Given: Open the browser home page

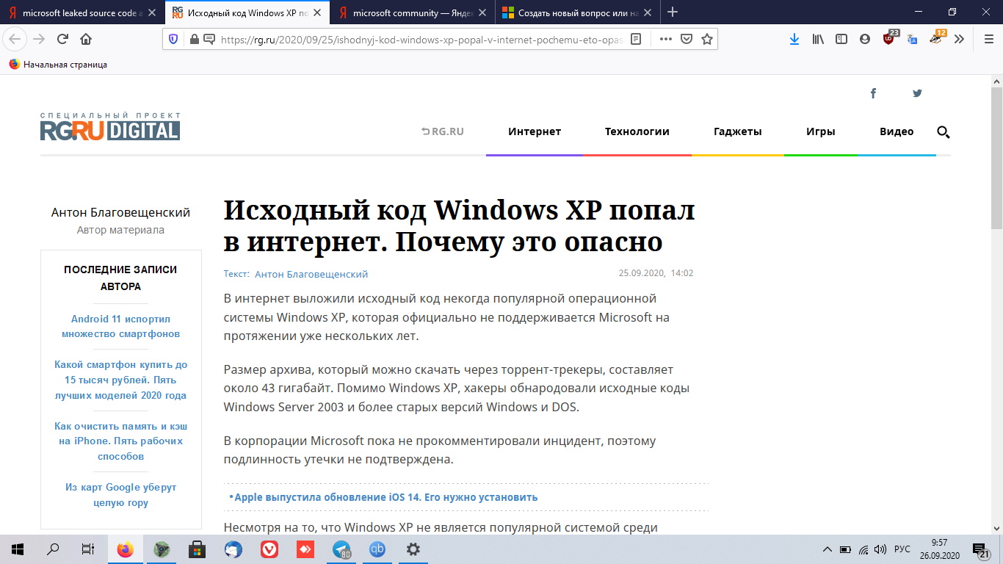Looking at the screenshot, I should 86,40.
